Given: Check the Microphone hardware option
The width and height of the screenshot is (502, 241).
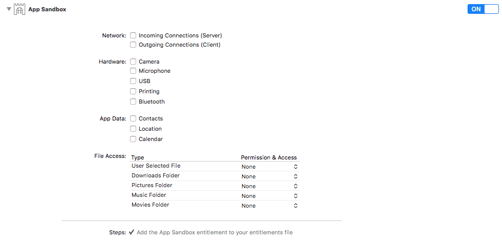Looking at the screenshot, I should (134, 71).
